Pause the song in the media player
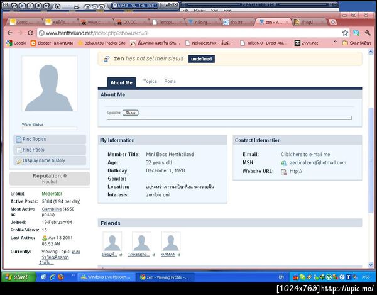This screenshot has height=295, width=377. click(30, 6)
